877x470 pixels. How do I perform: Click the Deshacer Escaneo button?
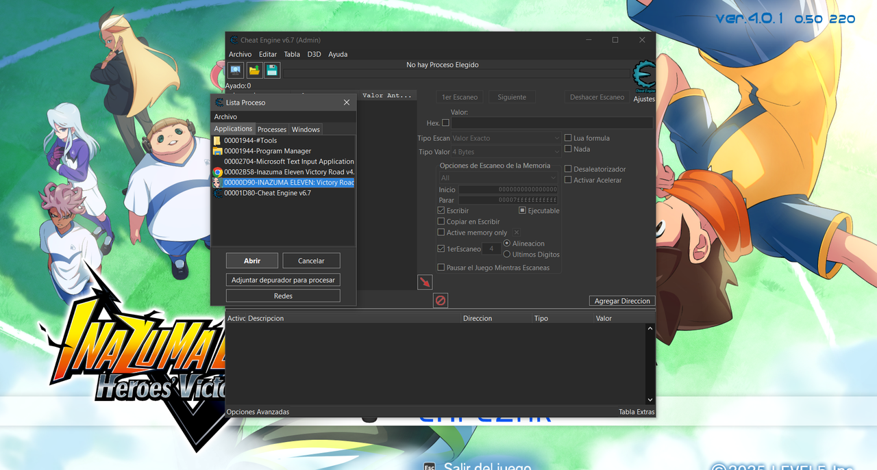[597, 97]
